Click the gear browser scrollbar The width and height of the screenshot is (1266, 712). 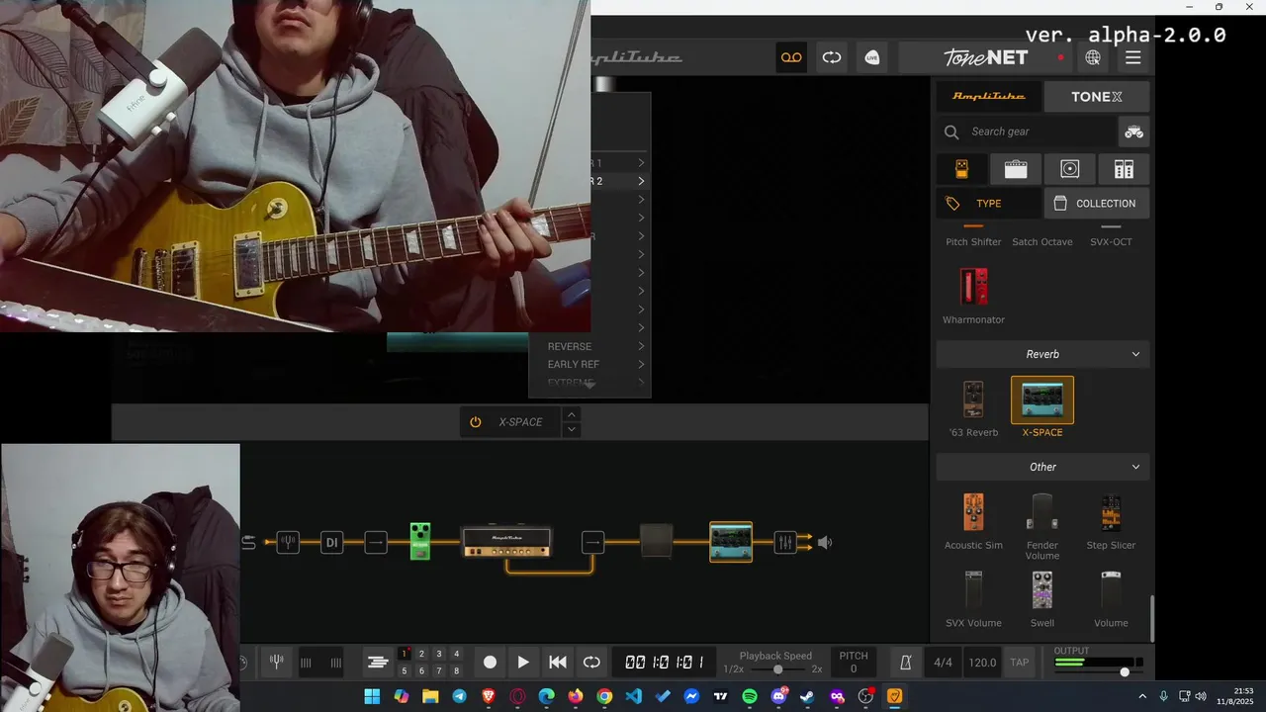(x=1151, y=618)
